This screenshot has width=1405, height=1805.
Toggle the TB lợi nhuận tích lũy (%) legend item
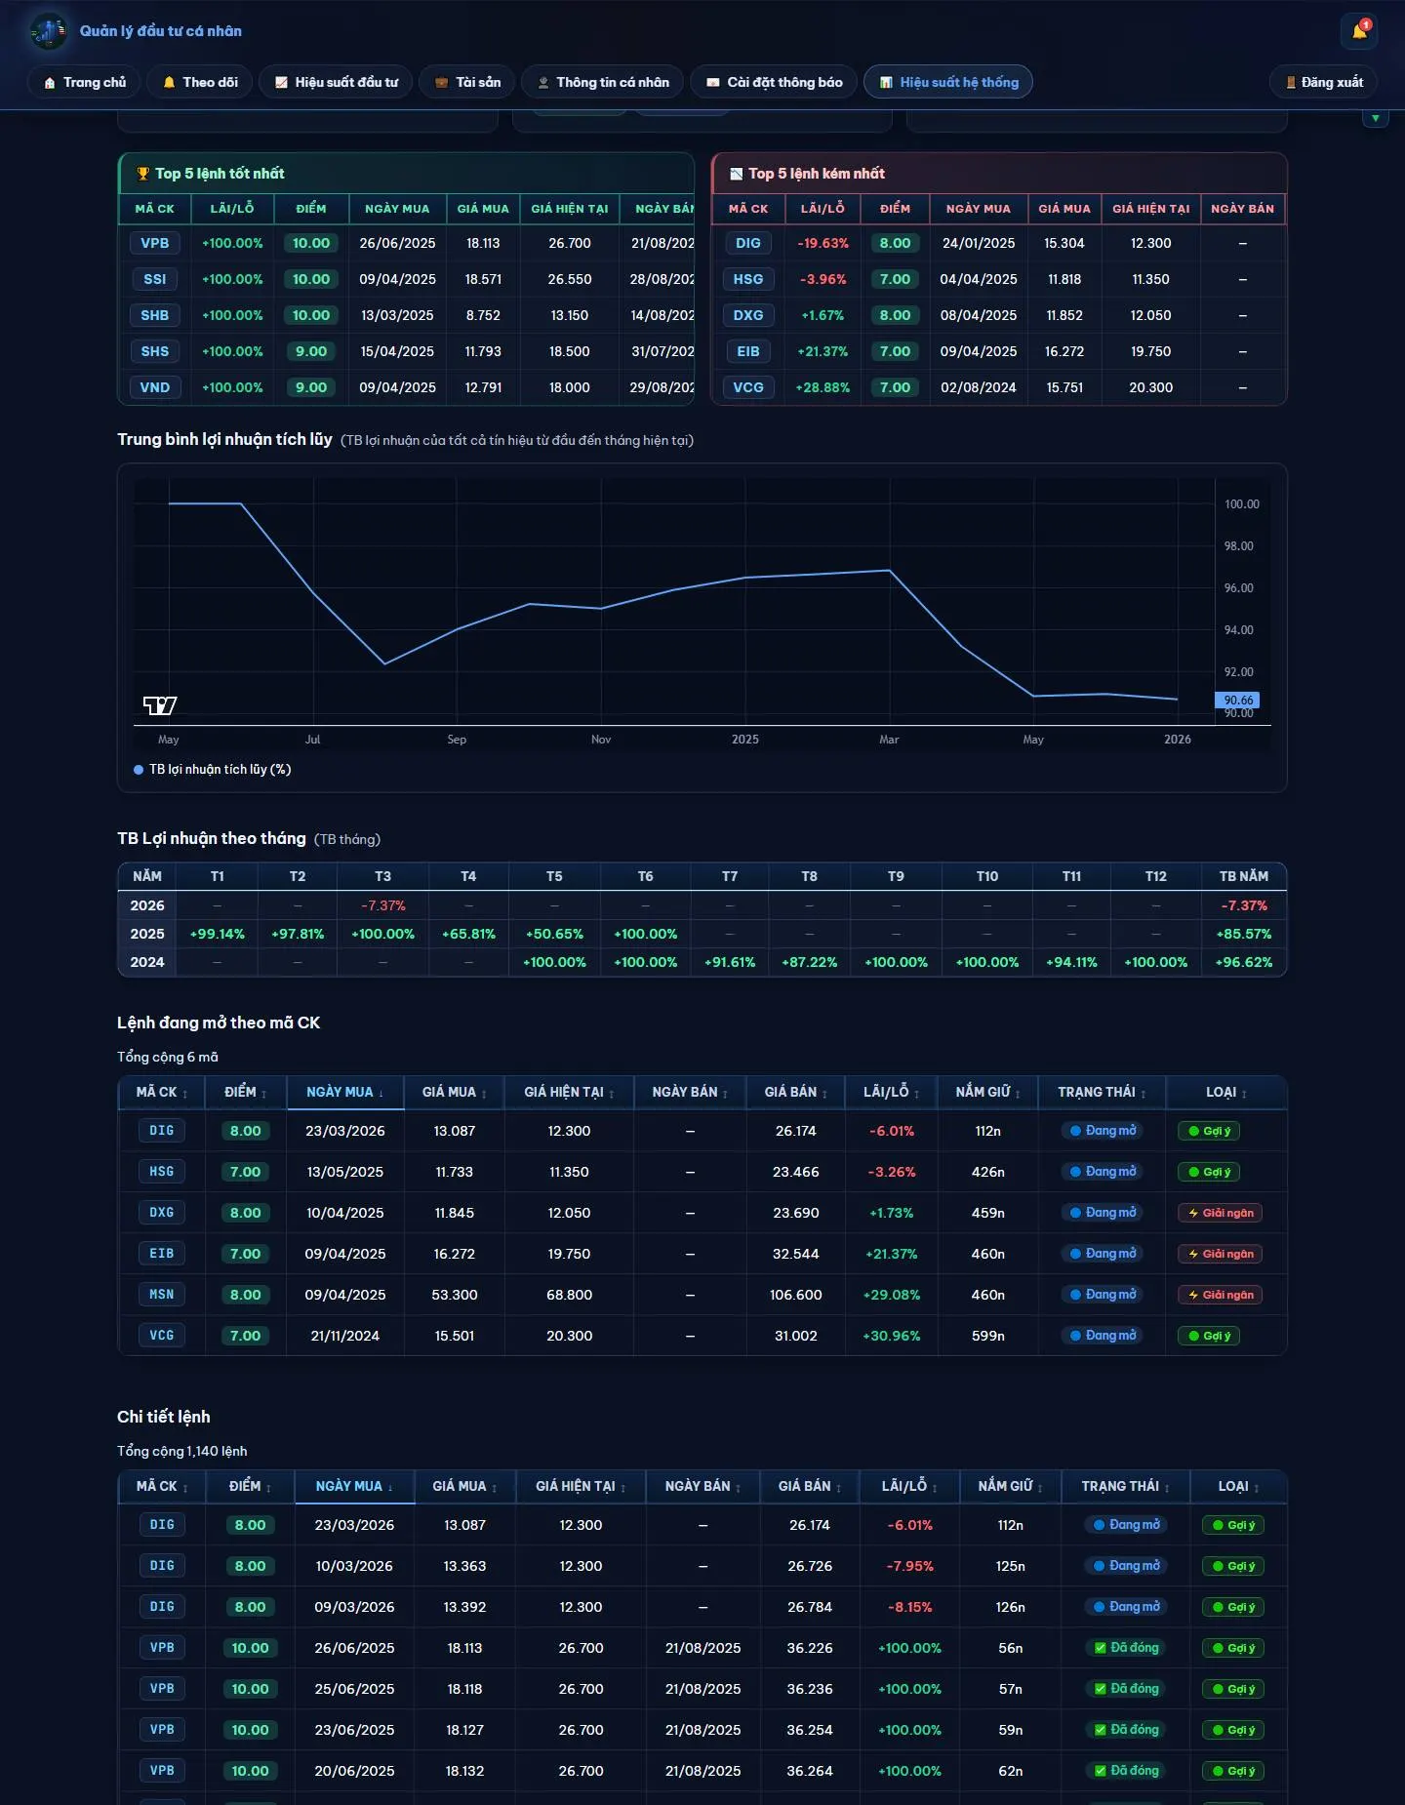click(x=213, y=770)
